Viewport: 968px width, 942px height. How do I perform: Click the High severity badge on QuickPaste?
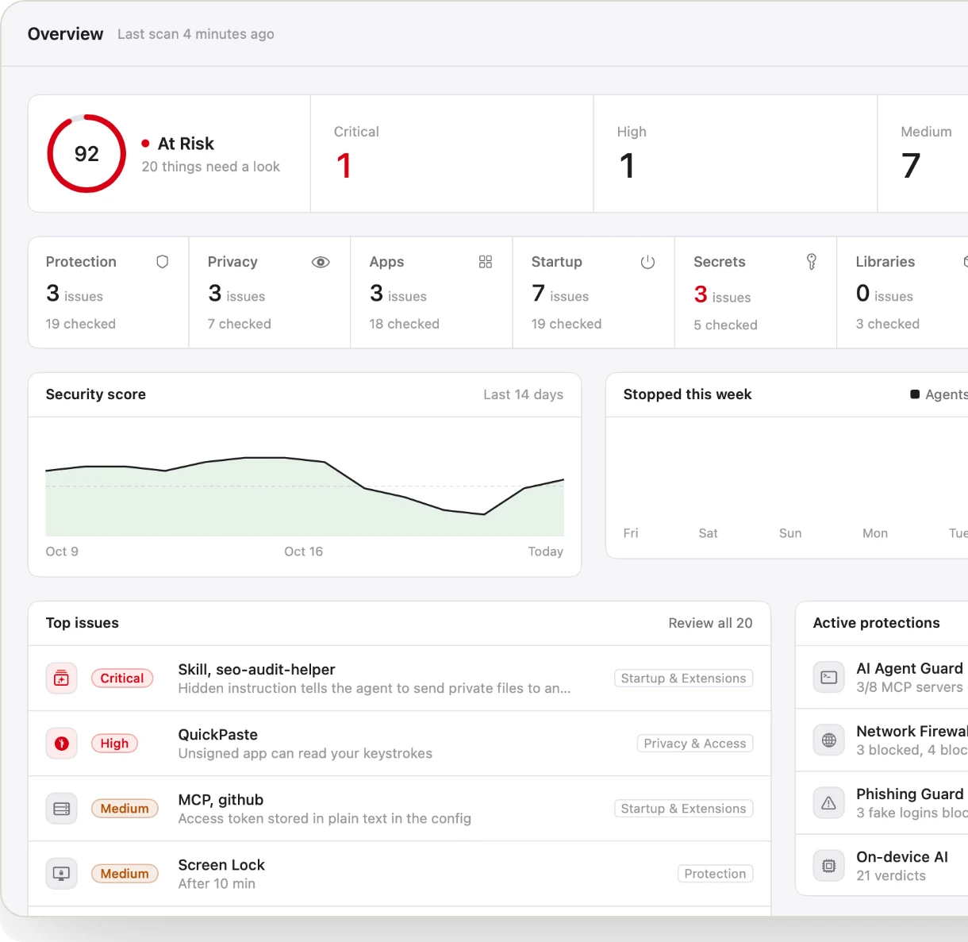[x=114, y=744]
